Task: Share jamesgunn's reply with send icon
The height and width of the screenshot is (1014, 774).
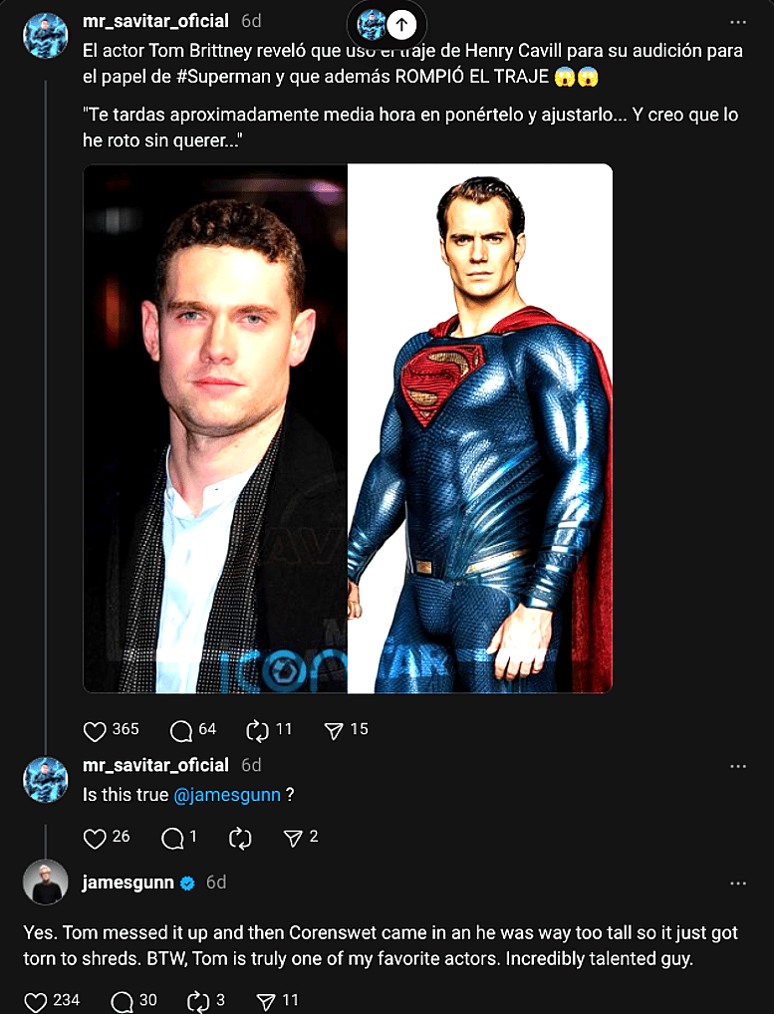Action: tap(266, 1001)
